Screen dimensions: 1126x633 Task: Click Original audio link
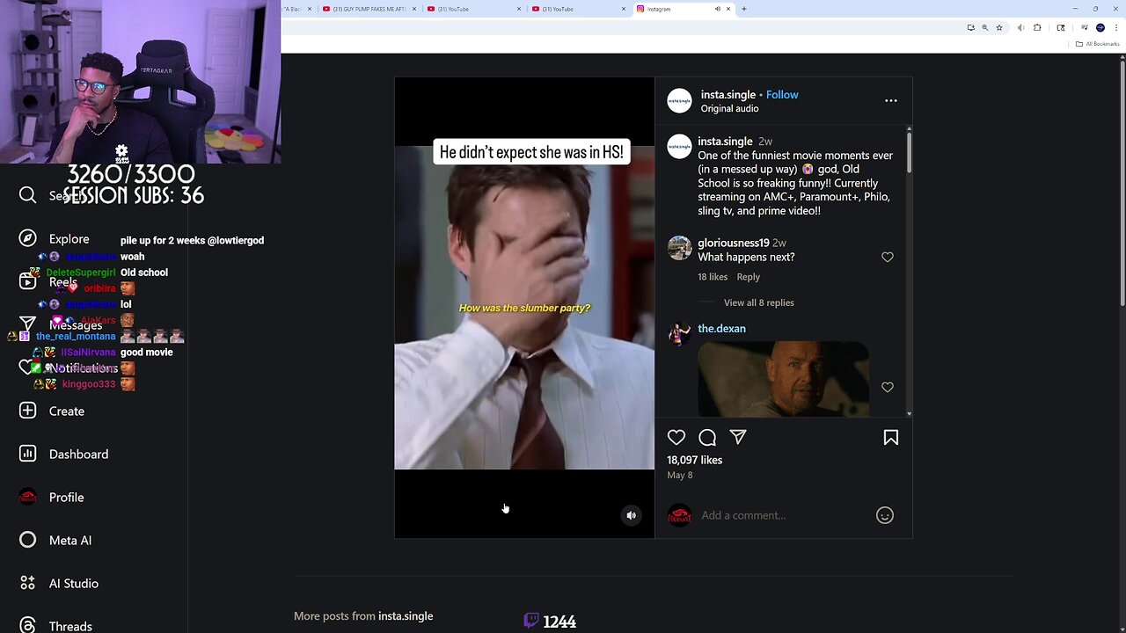click(x=729, y=108)
